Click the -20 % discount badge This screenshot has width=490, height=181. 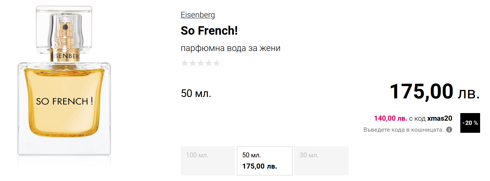[x=470, y=123]
